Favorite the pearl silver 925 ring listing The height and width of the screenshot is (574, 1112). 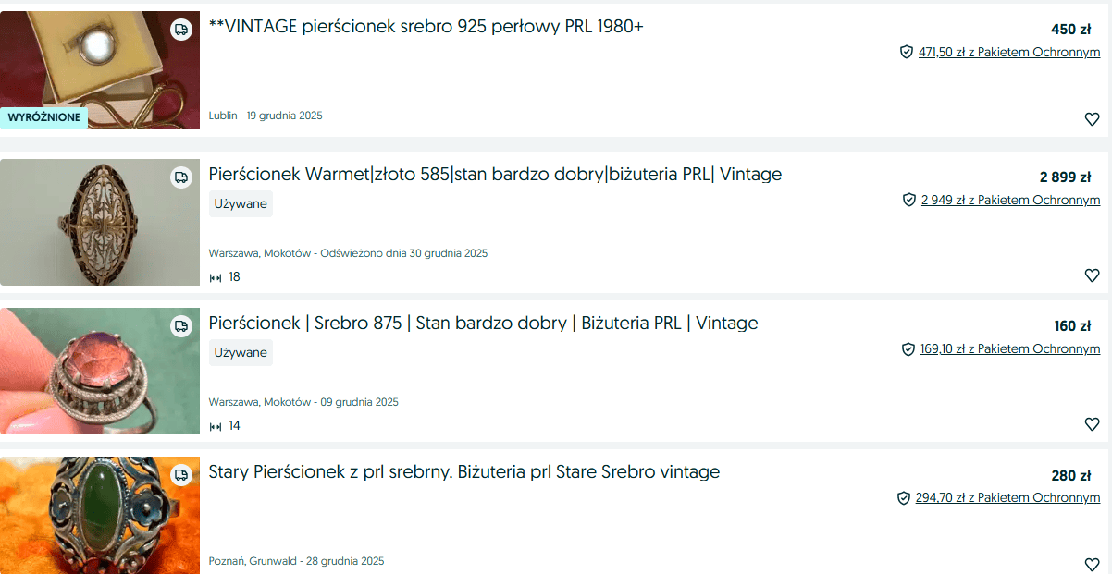[1092, 119]
